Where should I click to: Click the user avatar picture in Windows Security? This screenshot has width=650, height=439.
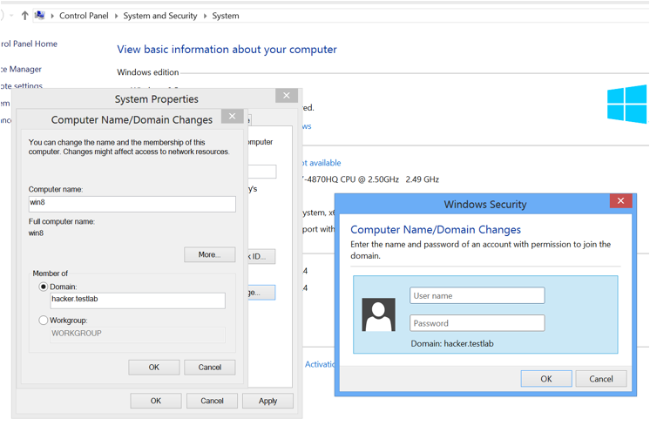378,314
